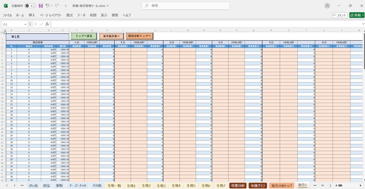Open the 販売分析トップ sheet tab

pos(282,185)
